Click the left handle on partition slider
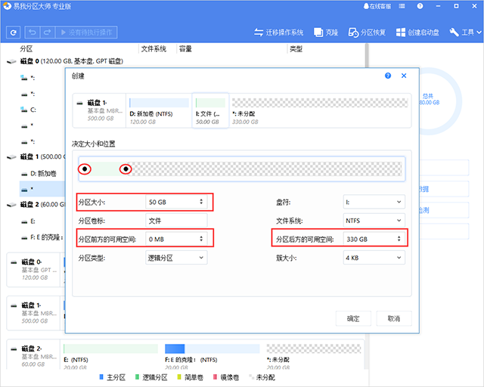The width and height of the screenshot is (484, 387). coord(85,169)
